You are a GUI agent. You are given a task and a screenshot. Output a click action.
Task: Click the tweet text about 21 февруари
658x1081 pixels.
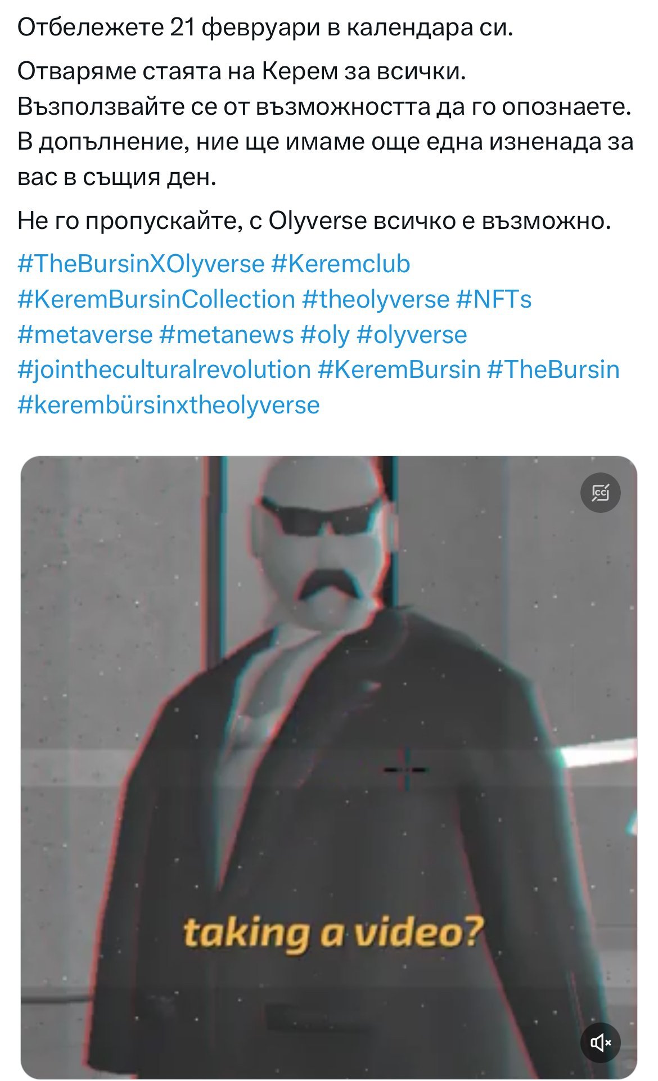[x=265, y=27]
